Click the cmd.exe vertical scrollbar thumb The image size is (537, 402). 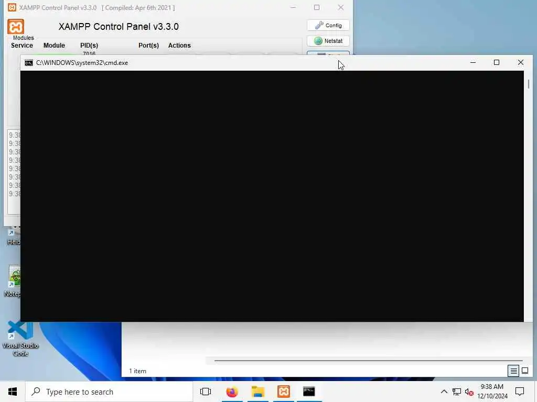(x=529, y=84)
